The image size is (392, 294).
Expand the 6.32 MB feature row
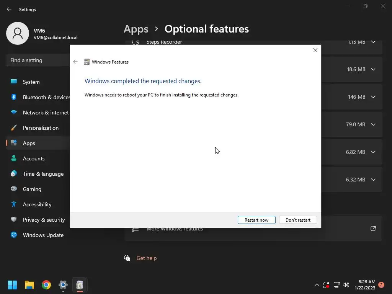click(x=373, y=180)
